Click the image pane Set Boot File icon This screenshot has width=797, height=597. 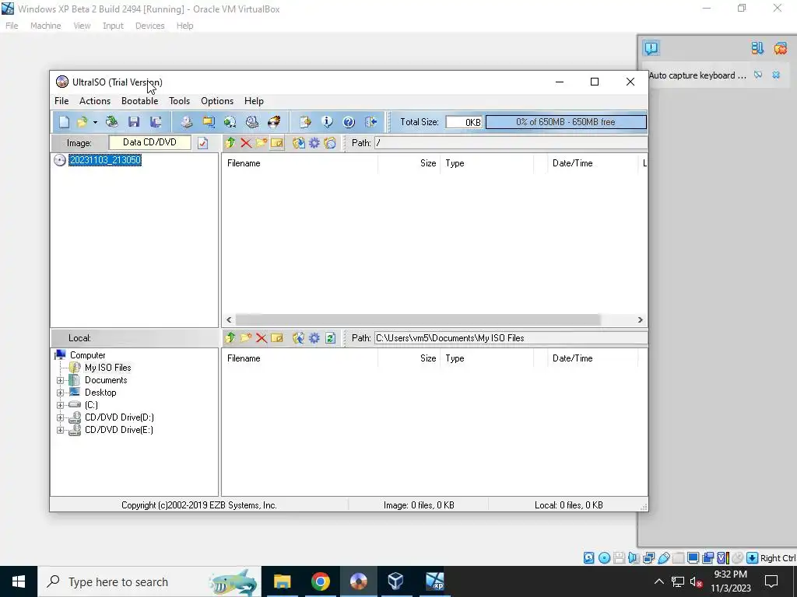pyautogui.click(x=330, y=143)
